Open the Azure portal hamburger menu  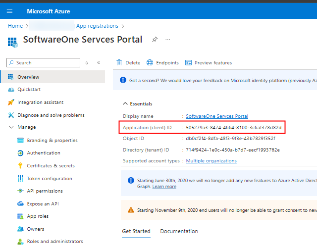pos(10,11)
